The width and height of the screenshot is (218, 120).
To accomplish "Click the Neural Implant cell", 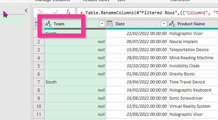I will tap(193, 42).
